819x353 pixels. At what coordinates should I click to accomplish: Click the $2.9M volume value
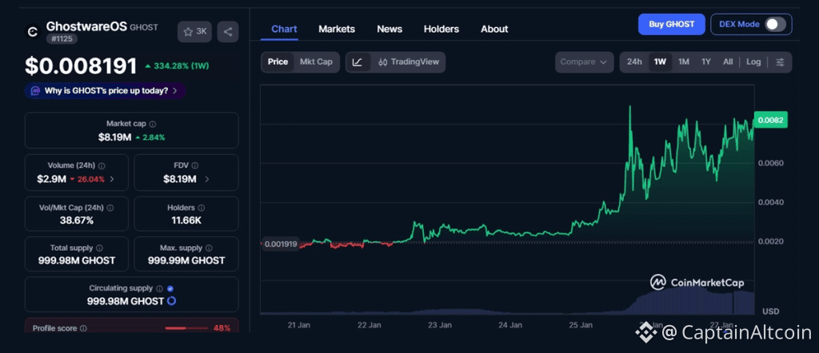pos(52,180)
